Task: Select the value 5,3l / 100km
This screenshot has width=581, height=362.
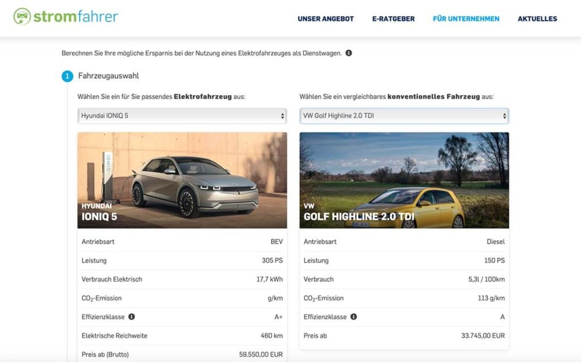Action: 487,279
